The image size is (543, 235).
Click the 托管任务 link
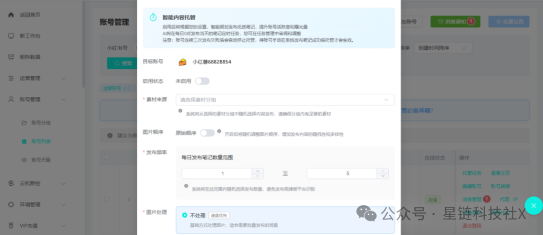471,174
